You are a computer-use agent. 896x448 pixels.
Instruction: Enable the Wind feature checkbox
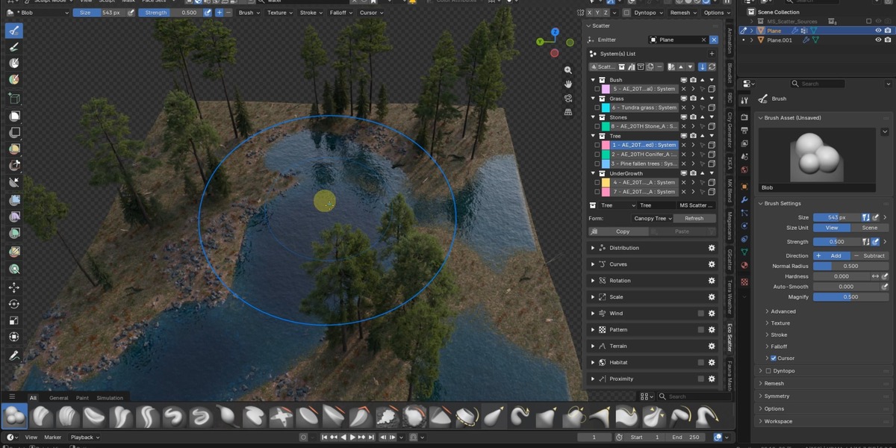tap(700, 314)
